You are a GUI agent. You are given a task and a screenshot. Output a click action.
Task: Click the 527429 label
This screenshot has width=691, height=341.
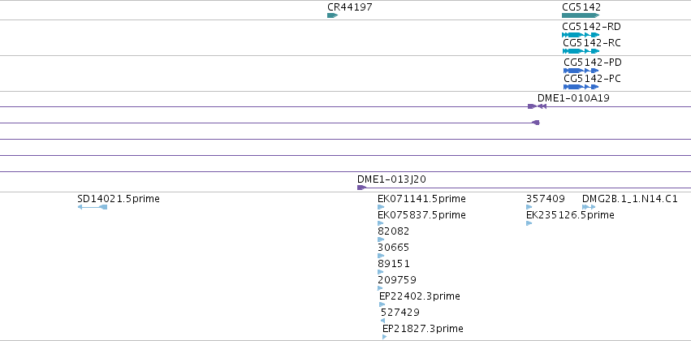point(400,313)
